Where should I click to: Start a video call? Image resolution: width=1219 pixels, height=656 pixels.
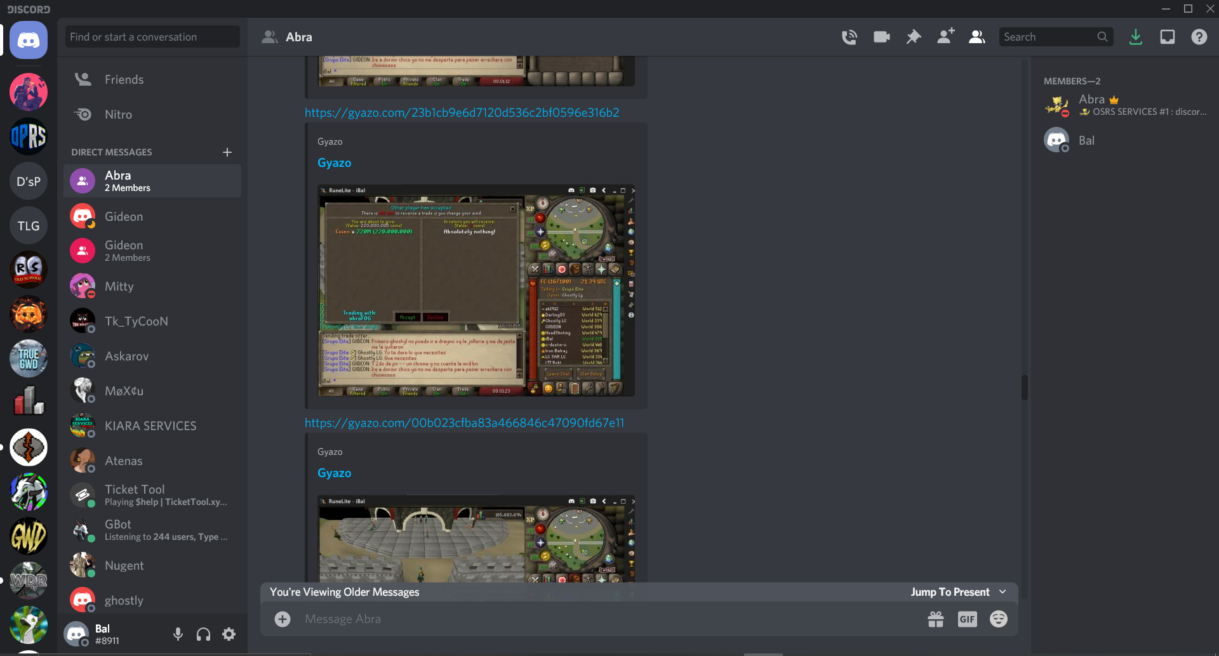[881, 37]
